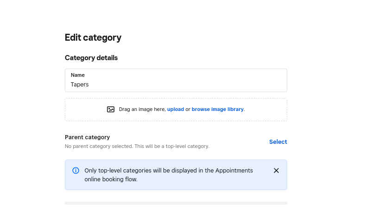Click the Name label inside the field

coord(78,75)
